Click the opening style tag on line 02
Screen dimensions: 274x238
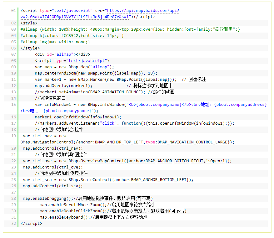pyautogui.click(x=29, y=23)
